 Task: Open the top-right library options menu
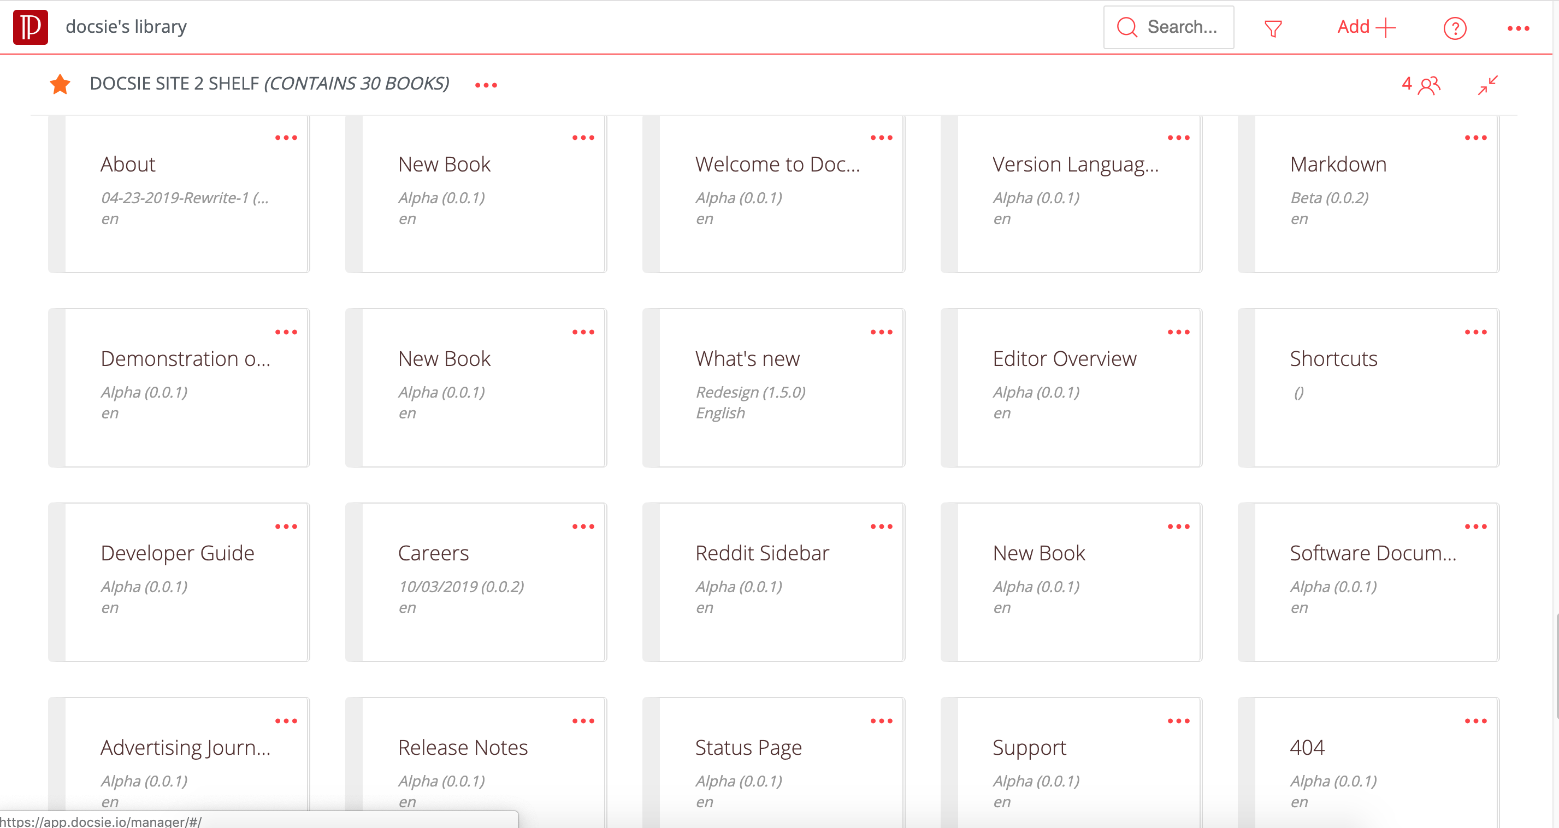[x=1518, y=28]
